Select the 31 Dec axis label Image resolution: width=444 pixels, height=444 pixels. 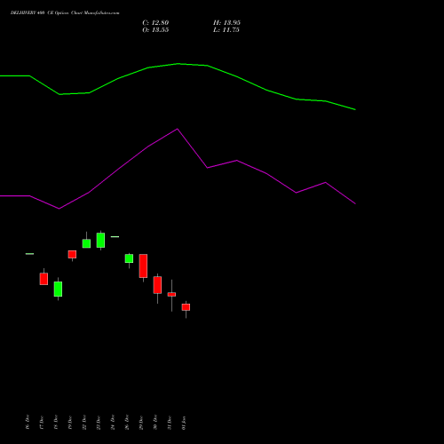pyautogui.click(x=170, y=422)
